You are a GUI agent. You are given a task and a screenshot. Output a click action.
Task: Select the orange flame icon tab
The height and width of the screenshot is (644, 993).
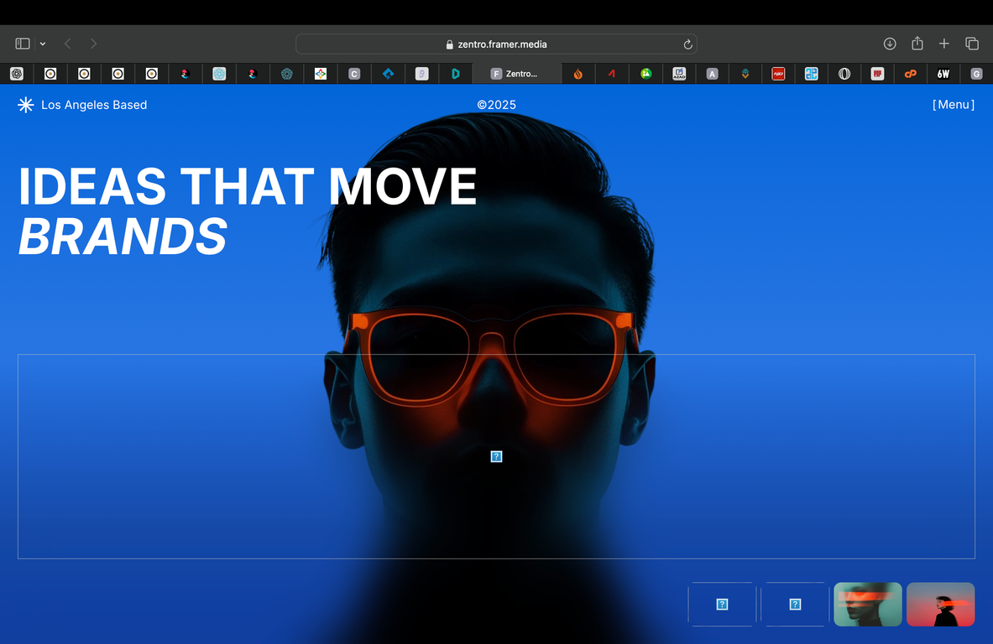[x=578, y=74]
